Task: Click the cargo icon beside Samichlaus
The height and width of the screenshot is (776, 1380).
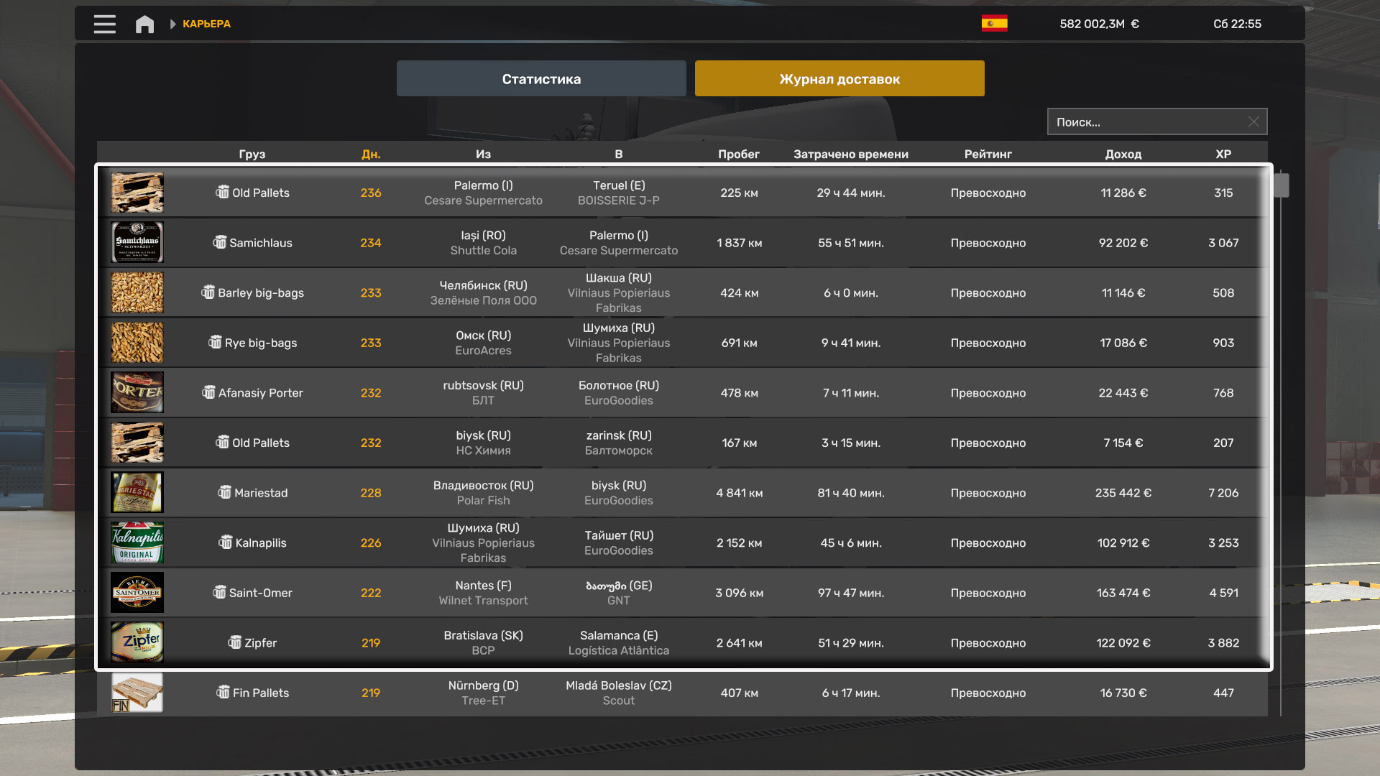Action: tap(219, 242)
